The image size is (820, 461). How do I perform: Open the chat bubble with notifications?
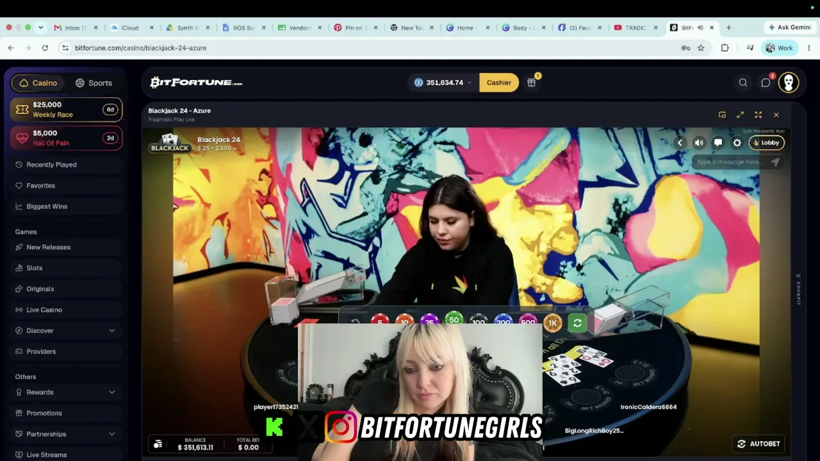tap(766, 83)
